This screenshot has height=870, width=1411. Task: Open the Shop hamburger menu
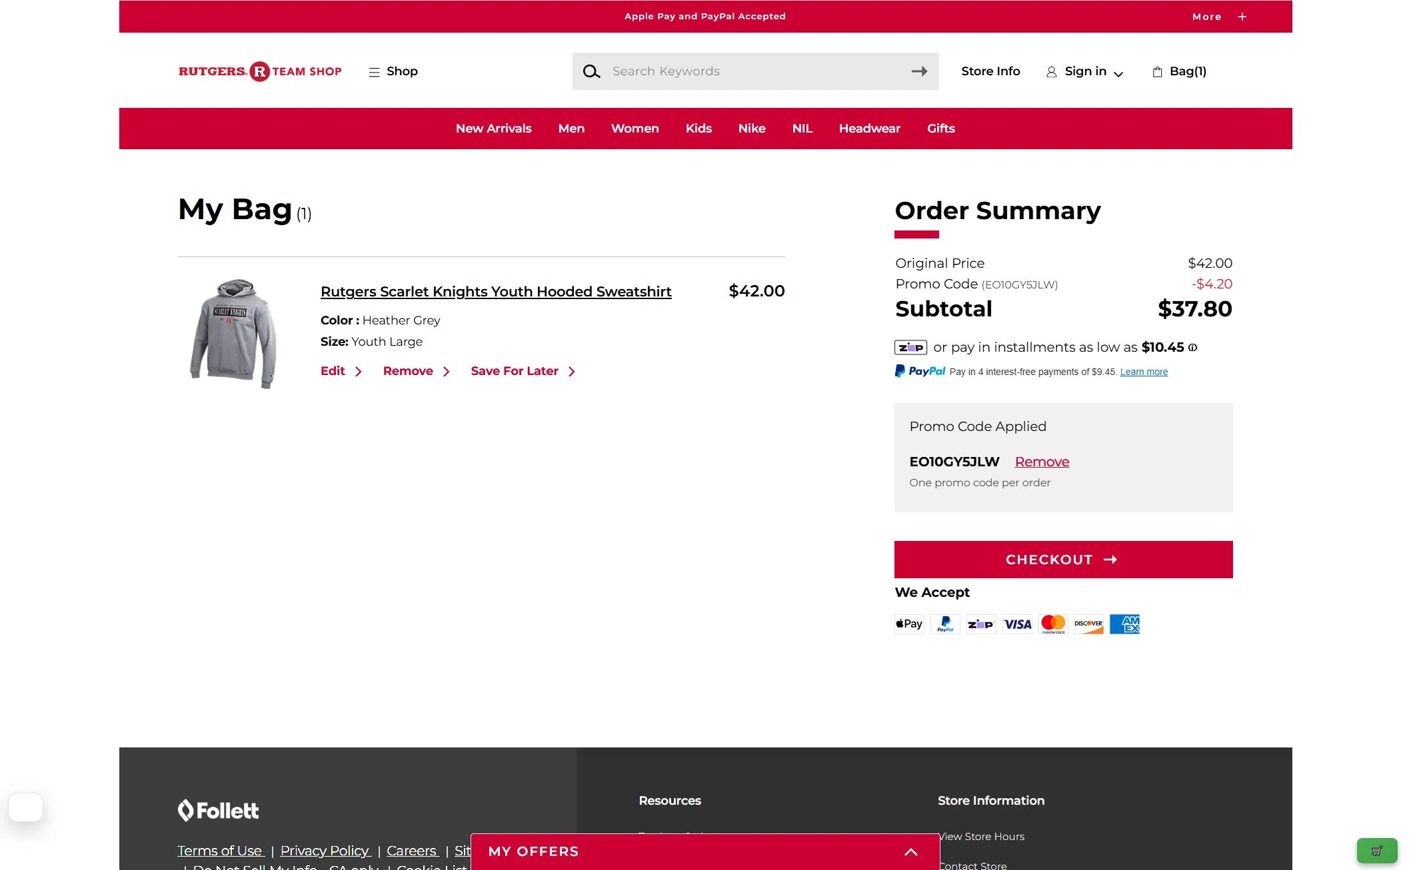393,71
